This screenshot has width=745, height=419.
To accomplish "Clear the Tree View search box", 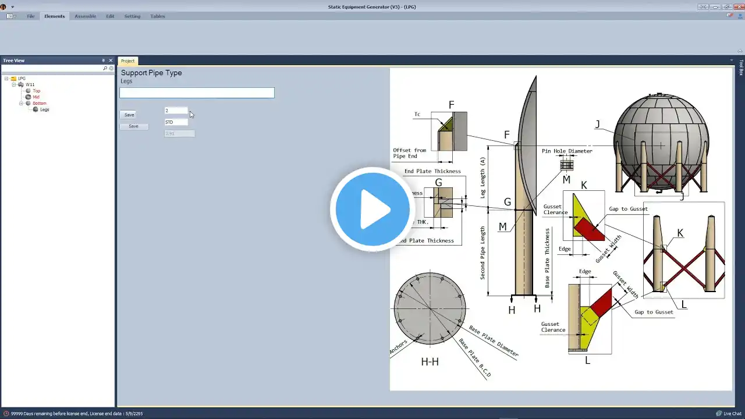I will (111, 68).
